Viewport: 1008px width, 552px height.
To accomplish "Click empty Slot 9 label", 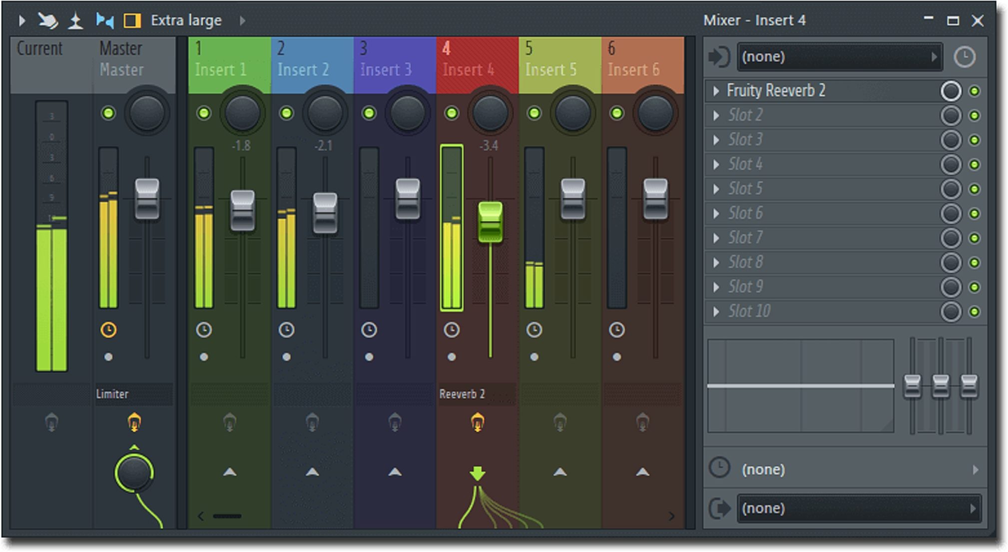I will click(745, 287).
